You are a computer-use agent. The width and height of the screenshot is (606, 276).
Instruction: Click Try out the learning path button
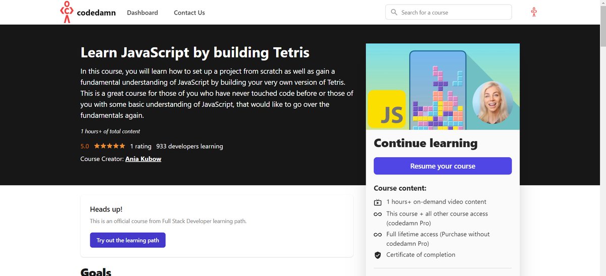point(128,240)
